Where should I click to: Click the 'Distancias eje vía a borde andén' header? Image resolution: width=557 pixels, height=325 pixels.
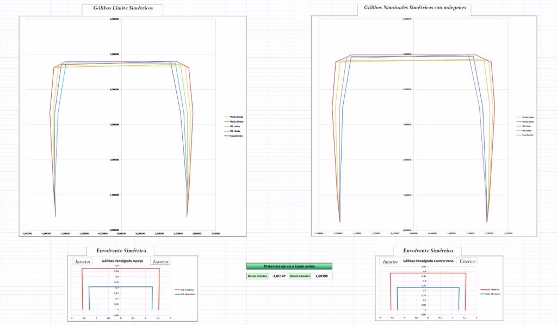[288, 266]
